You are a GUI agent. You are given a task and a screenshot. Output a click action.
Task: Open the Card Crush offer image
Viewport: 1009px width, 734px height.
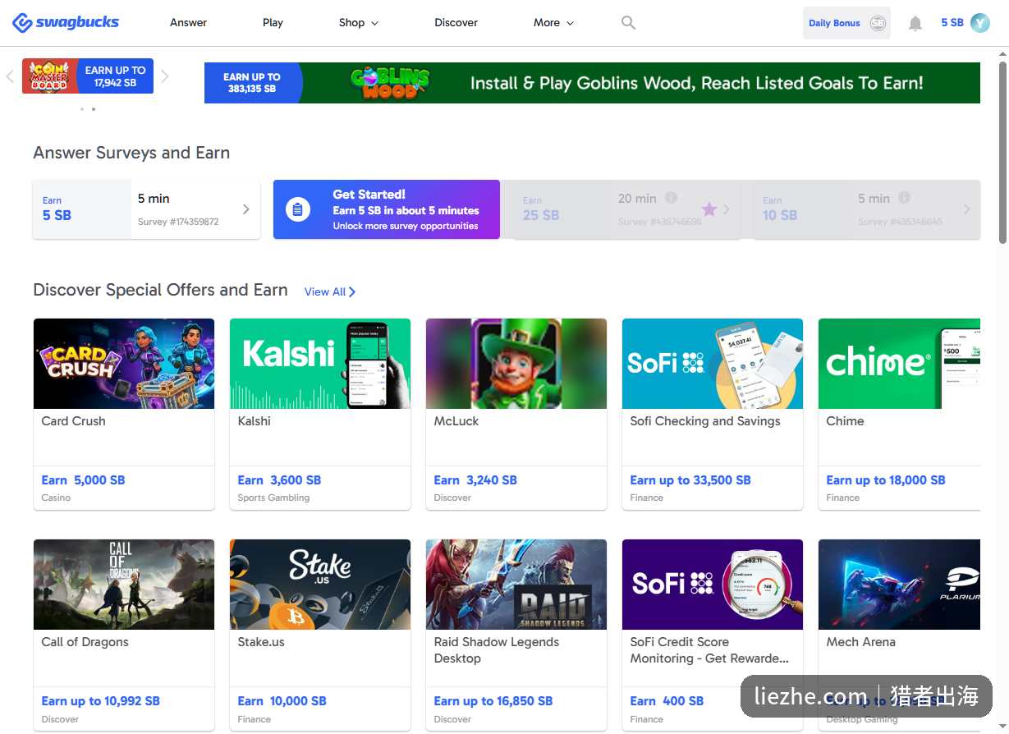click(x=124, y=364)
